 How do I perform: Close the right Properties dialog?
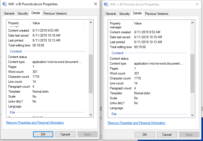pos(197,4)
